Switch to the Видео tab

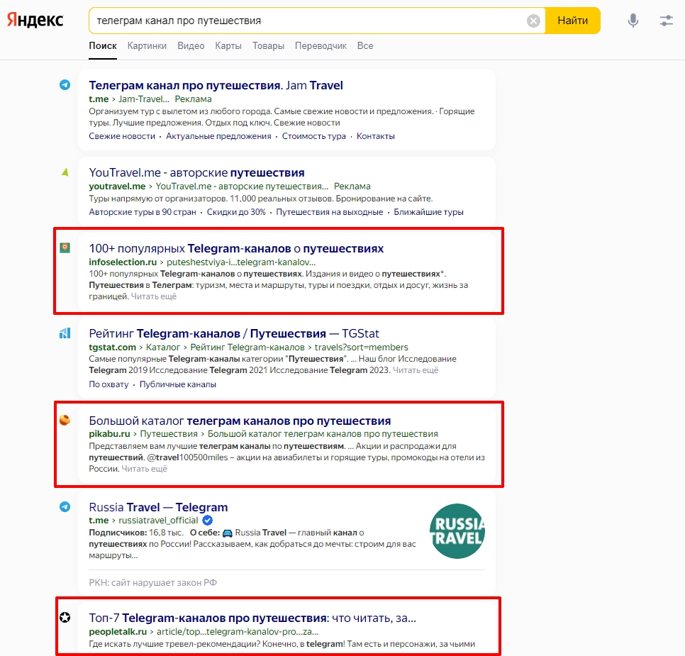tap(191, 46)
